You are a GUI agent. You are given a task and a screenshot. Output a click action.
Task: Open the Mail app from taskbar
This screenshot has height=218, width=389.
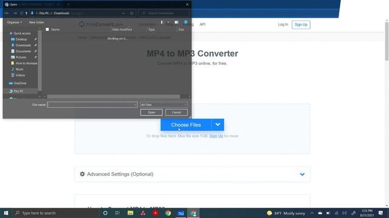click(181, 213)
